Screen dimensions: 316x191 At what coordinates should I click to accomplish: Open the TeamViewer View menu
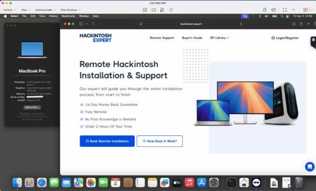click(x=26, y=10)
